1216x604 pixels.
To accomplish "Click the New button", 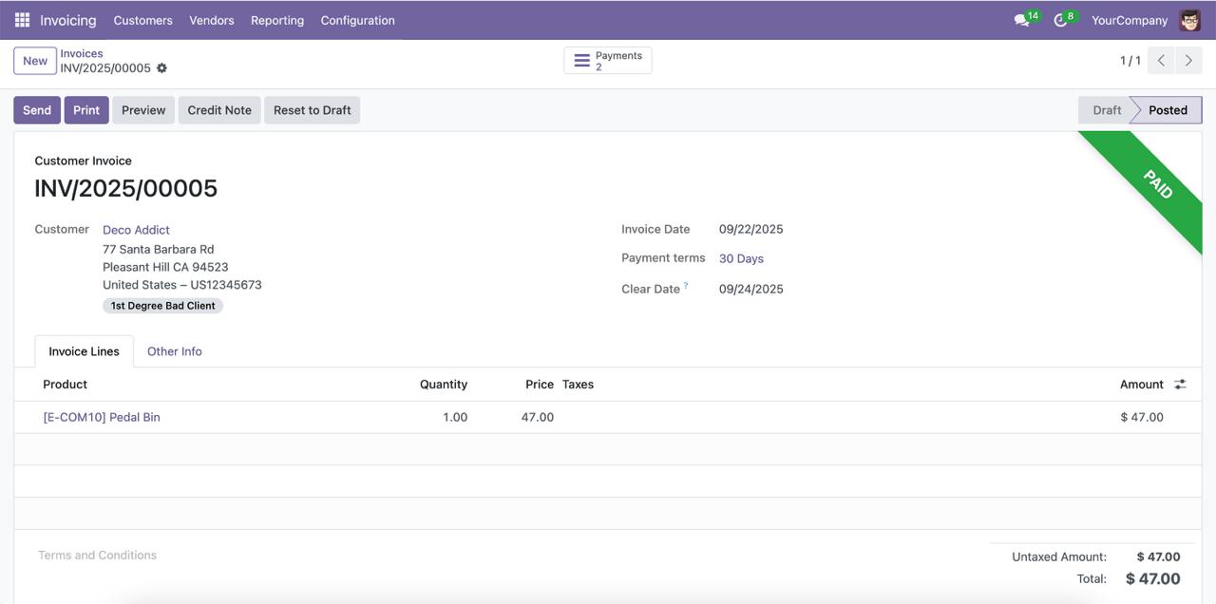I will (35, 61).
